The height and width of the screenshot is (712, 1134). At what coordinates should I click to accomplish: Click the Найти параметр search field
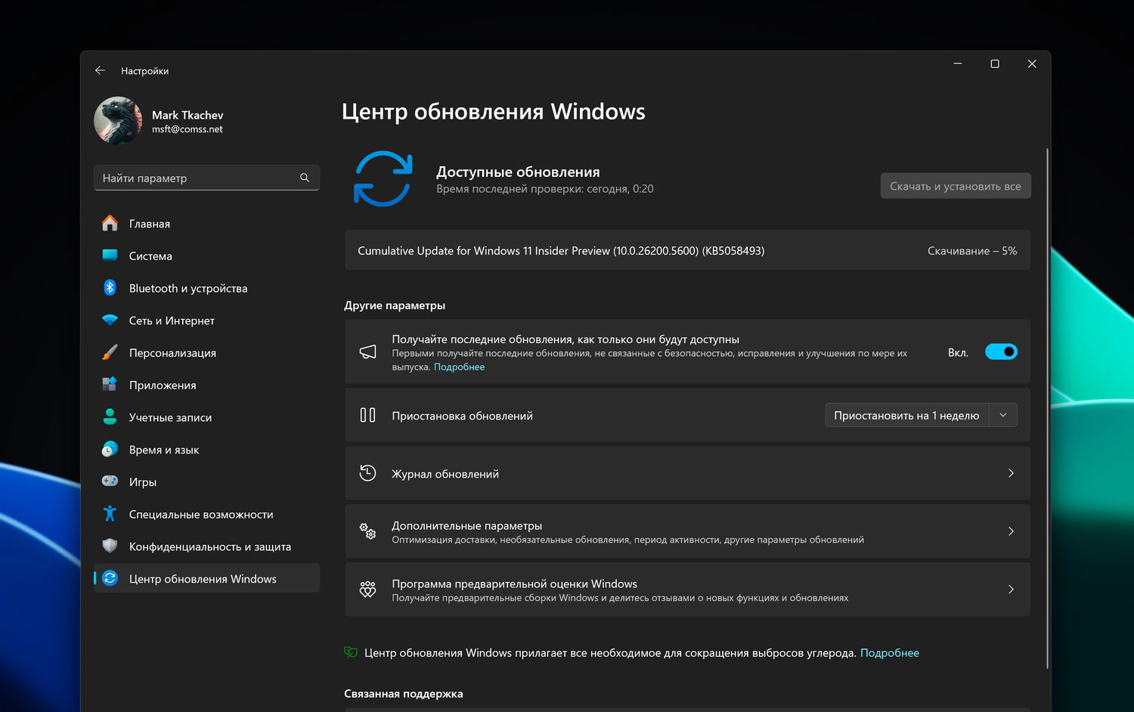[198, 178]
